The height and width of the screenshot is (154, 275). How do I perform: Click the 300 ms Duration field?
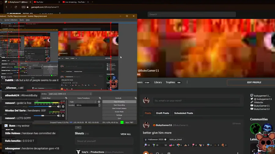point(87,105)
